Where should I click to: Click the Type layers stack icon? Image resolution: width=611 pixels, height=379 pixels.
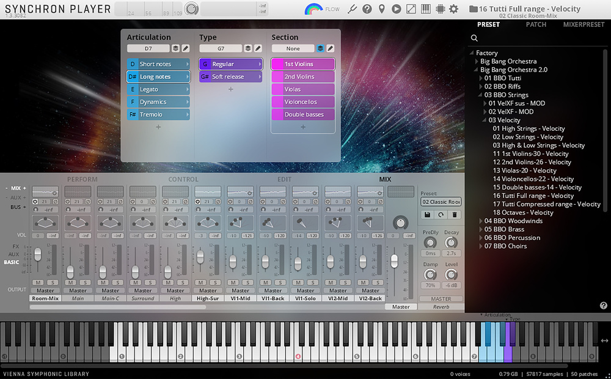pos(248,48)
